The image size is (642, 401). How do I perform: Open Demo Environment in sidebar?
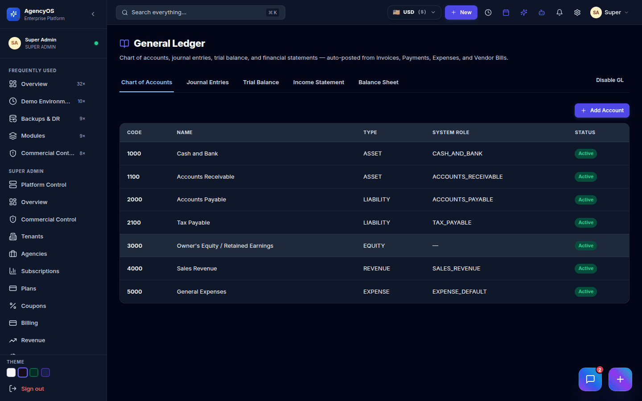click(47, 101)
